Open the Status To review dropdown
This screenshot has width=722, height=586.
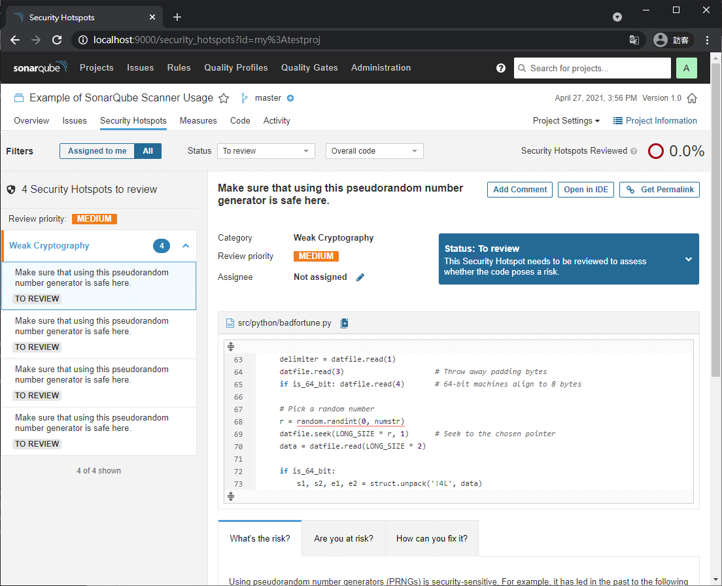[x=266, y=151]
